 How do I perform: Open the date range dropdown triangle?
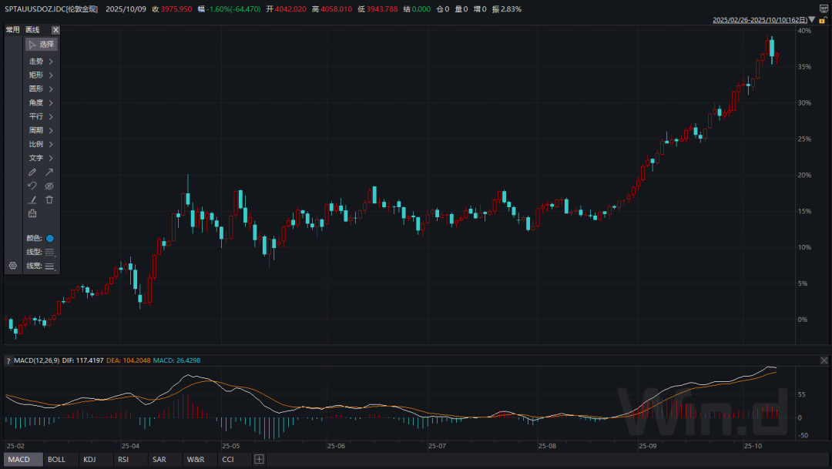click(810, 19)
